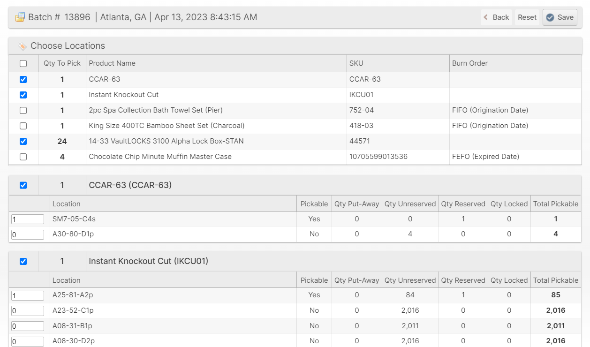Image resolution: width=590 pixels, height=347 pixels.
Task: Click quantity field for location A30-80-D1p
Action: point(28,234)
